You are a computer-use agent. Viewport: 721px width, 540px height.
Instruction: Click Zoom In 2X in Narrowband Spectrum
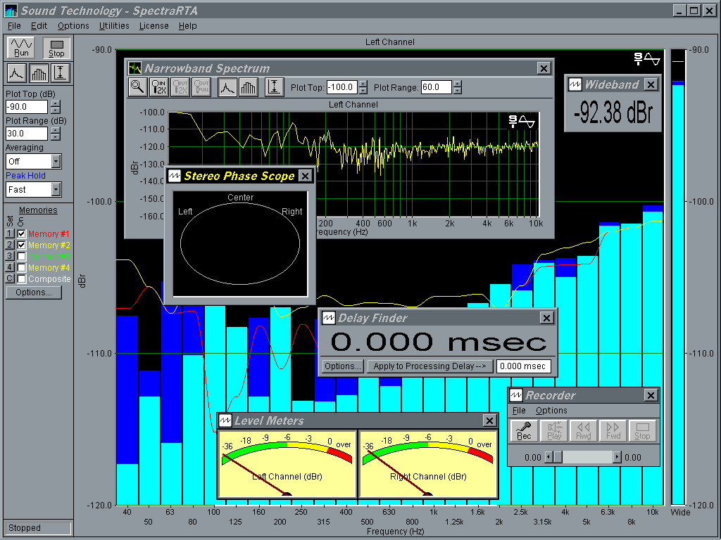pos(158,86)
